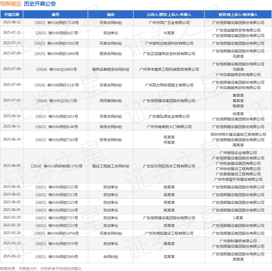Click case number 粤0106民初6457号
272x271 pixels.
57,33
